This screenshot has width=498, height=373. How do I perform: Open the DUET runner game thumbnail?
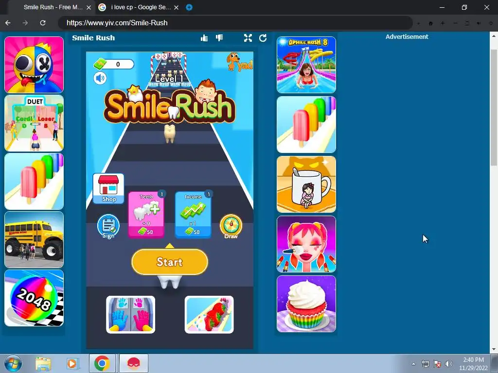pyautogui.click(x=34, y=123)
